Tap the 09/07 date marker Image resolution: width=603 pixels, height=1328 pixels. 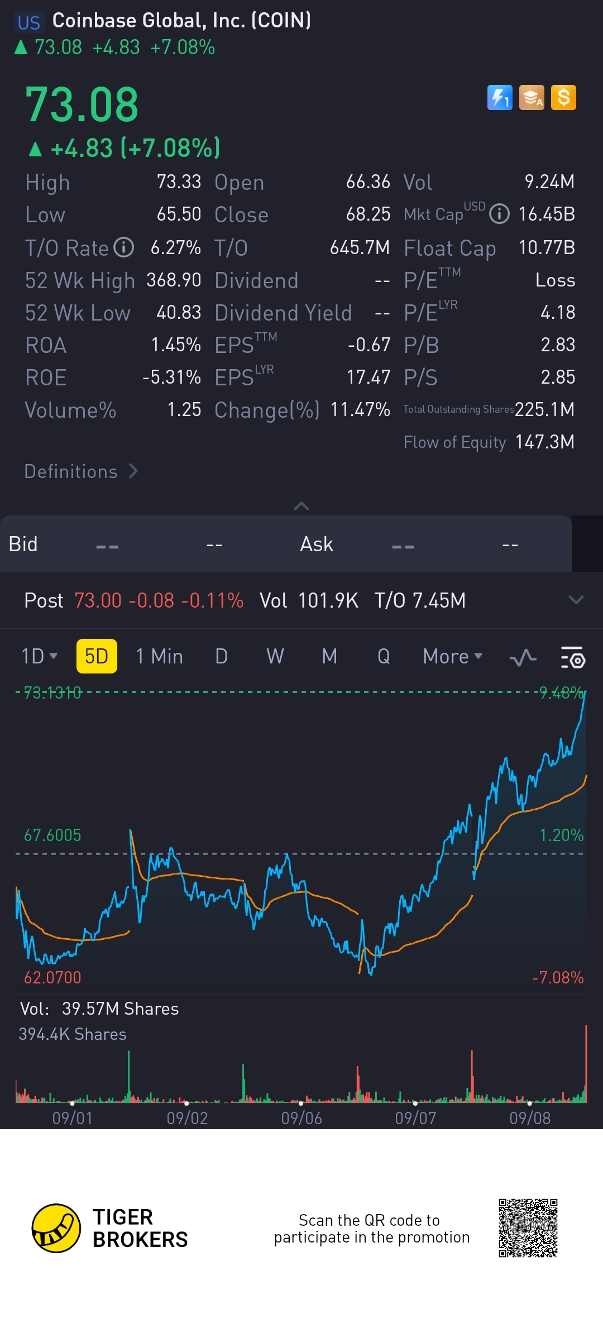coord(415,1118)
